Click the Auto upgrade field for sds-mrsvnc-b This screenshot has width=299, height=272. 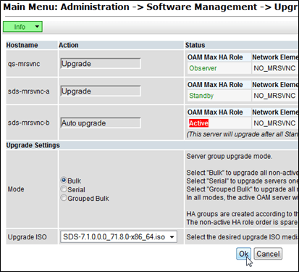pos(101,123)
